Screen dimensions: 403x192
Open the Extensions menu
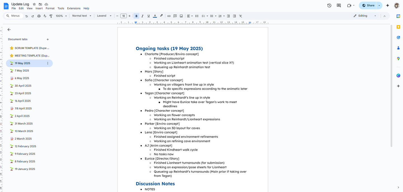(x=74, y=8)
